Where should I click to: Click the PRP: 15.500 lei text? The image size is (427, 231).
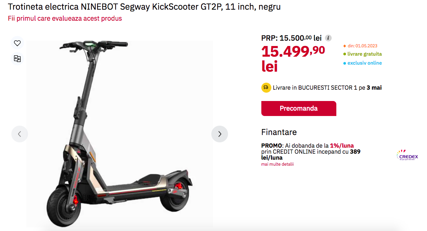click(291, 38)
